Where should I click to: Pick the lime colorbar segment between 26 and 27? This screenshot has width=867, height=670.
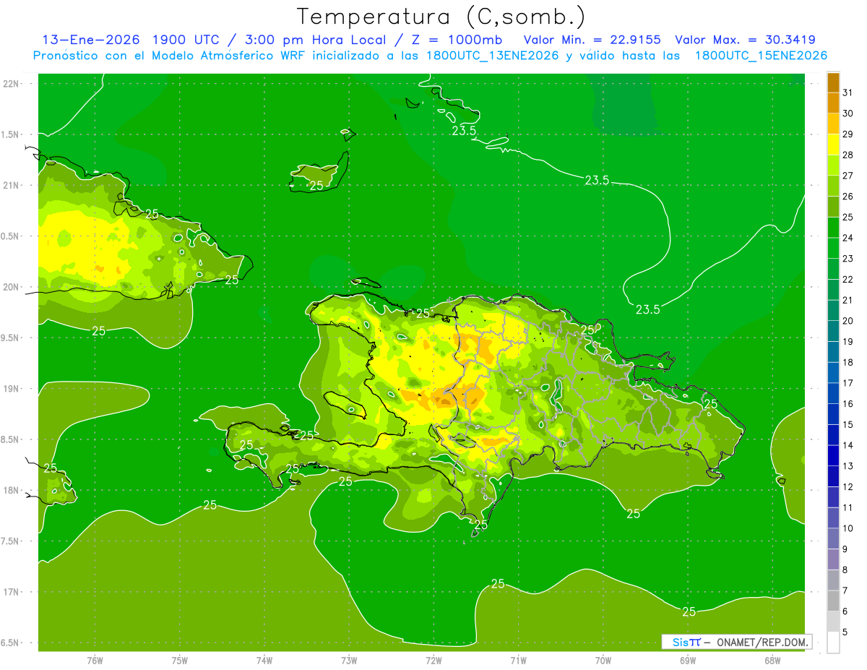[833, 186]
